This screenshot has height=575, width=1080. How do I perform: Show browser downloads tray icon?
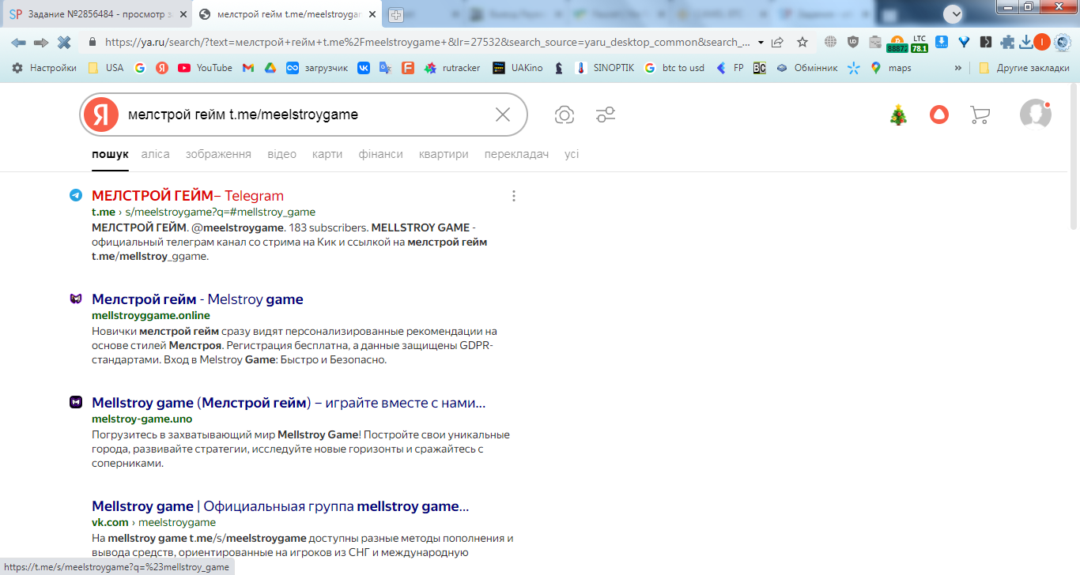[1026, 42]
